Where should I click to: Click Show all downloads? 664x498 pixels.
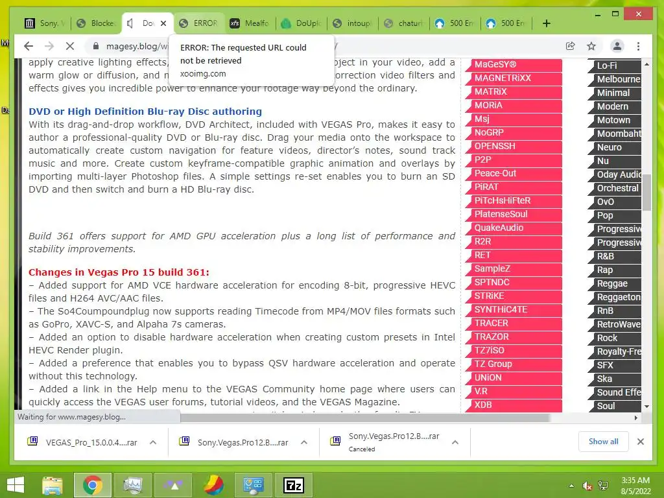tap(604, 441)
